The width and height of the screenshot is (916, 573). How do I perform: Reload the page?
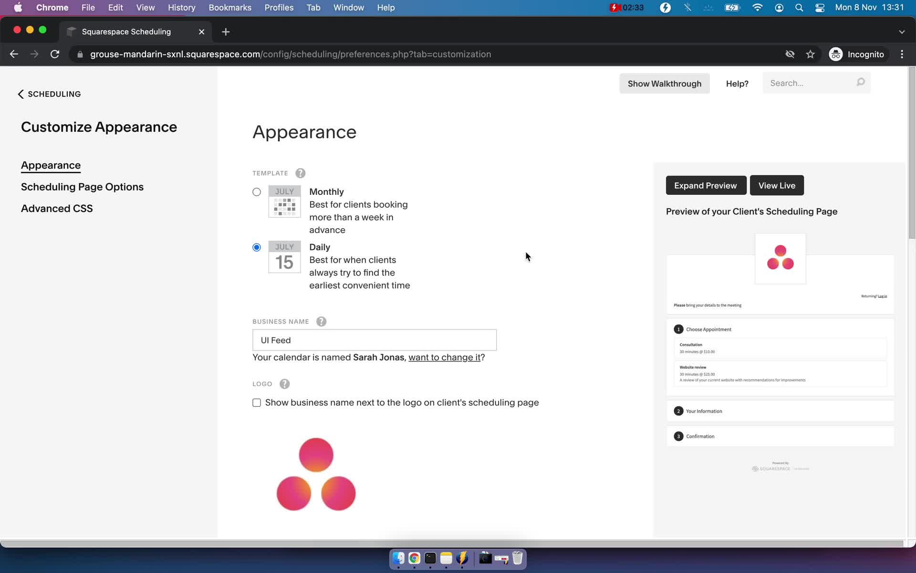[55, 54]
